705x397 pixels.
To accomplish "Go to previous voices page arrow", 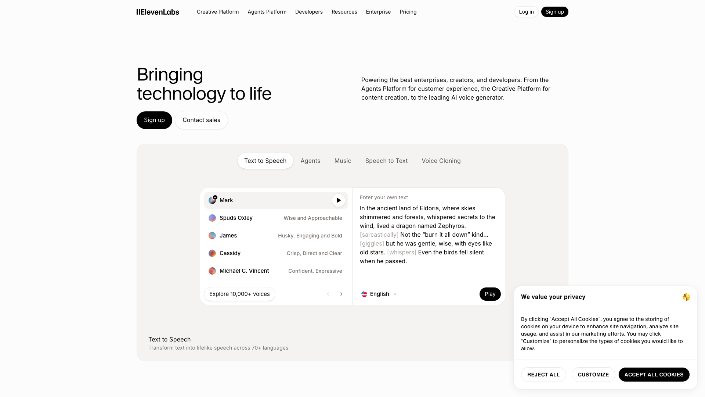I will click(328, 294).
